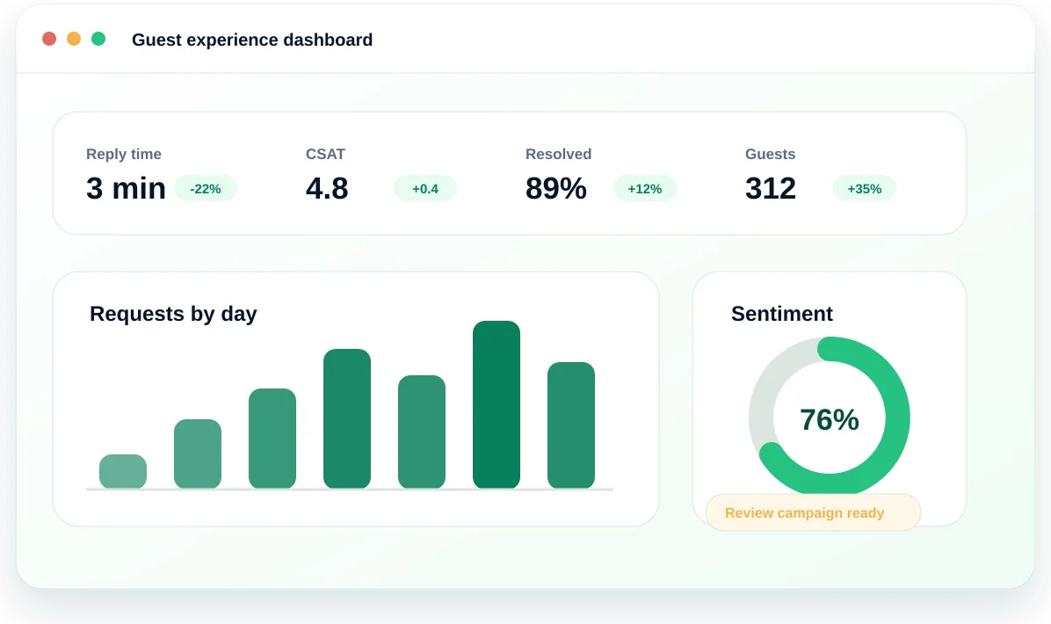
Task: Click the +12% resolved badge
Action: tap(645, 188)
